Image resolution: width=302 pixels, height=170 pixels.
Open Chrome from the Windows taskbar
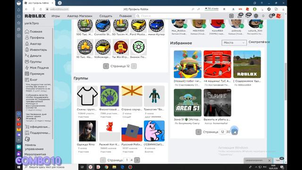coord(106,167)
